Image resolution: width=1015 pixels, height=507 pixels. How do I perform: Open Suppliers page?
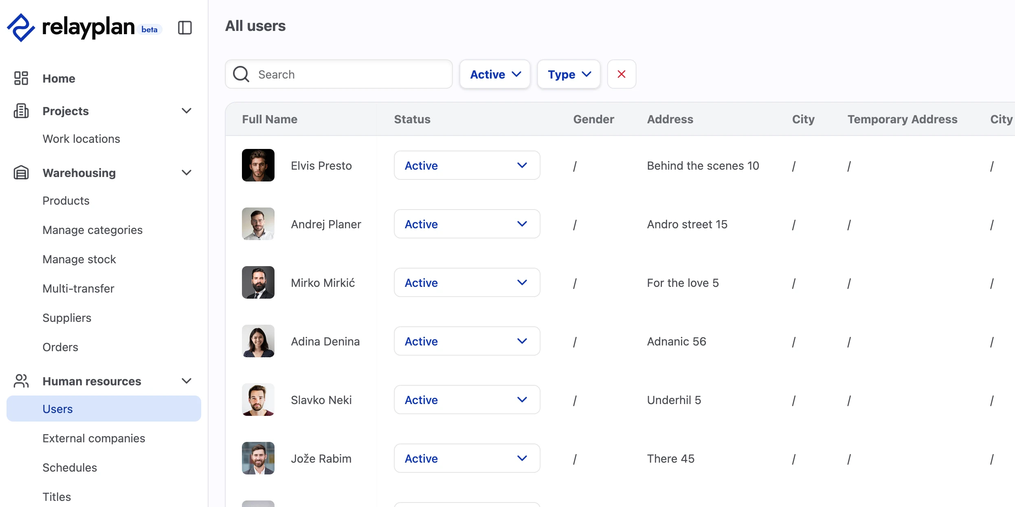(67, 318)
